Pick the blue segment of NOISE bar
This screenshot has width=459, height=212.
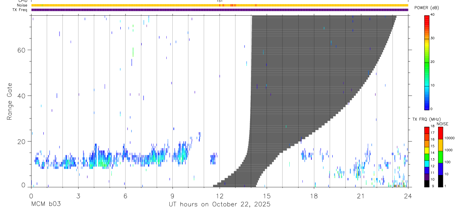point(440,169)
